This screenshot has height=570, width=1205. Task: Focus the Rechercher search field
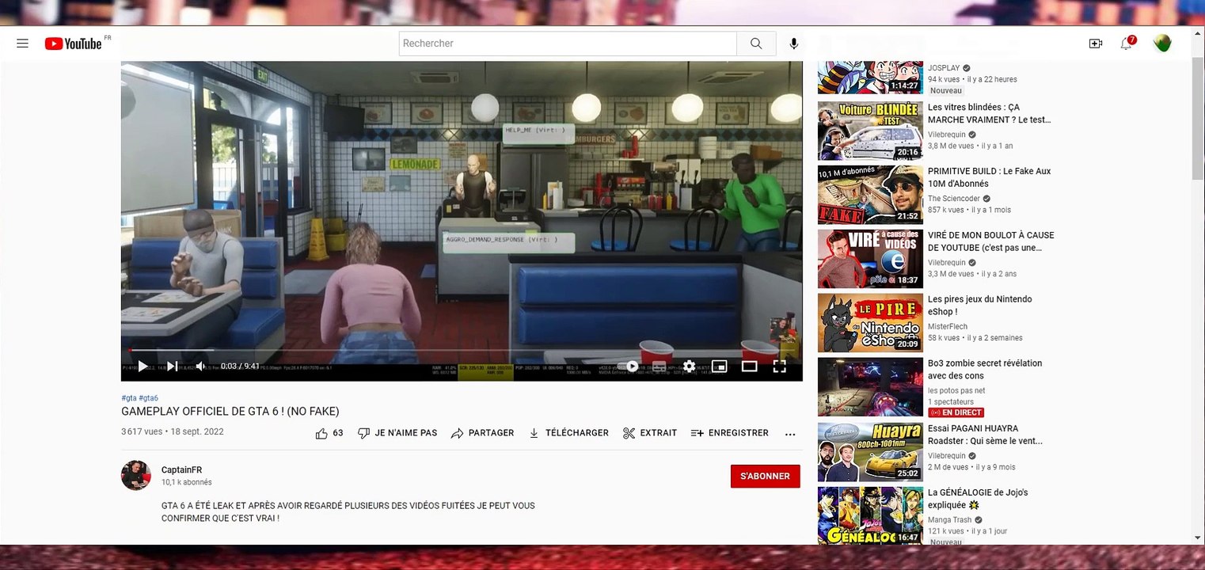click(568, 44)
